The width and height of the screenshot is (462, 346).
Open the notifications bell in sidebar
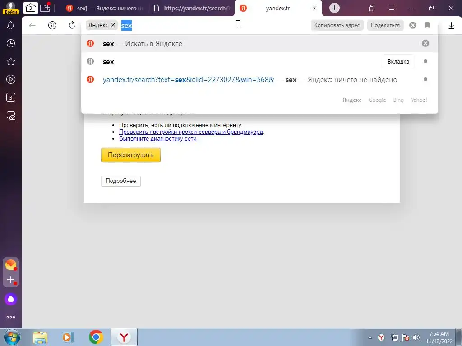(x=11, y=25)
